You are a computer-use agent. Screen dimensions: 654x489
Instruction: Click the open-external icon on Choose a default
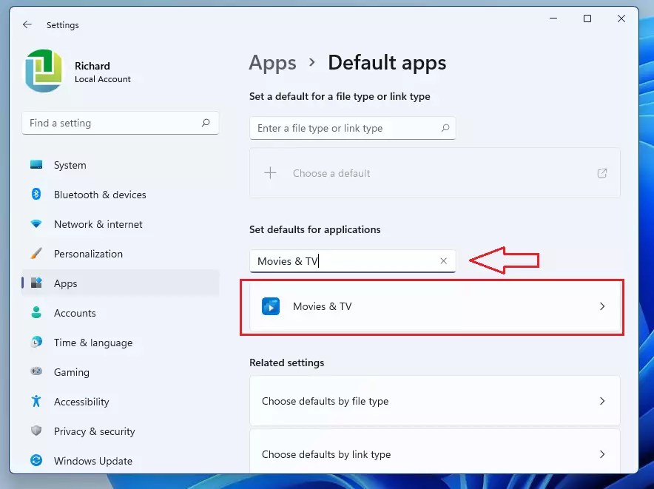click(x=602, y=173)
